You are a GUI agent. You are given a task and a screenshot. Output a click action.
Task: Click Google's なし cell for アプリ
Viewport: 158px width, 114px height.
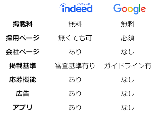[128, 107]
